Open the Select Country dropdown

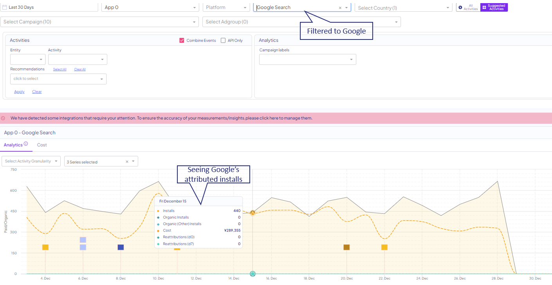pyautogui.click(x=403, y=8)
